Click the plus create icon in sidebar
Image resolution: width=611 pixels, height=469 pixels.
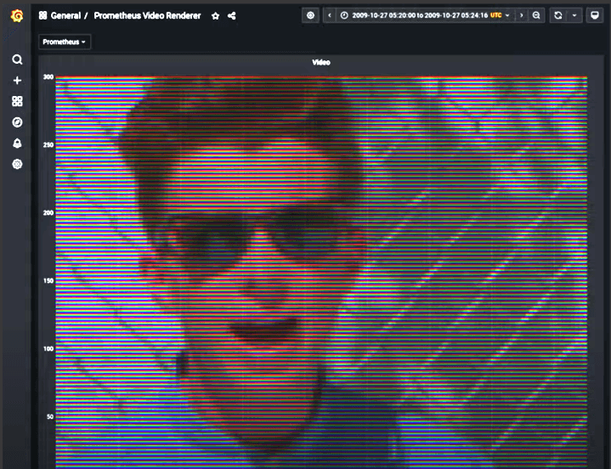pyautogui.click(x=17, y=81)
